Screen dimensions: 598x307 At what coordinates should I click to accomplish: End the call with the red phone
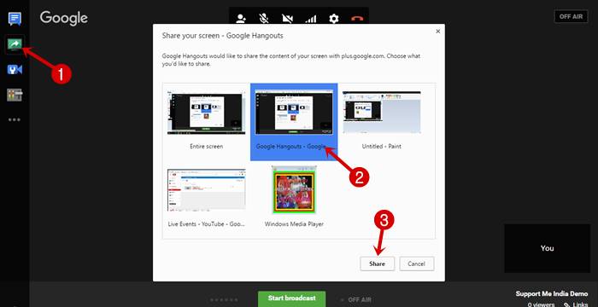[x=357, y=19]
